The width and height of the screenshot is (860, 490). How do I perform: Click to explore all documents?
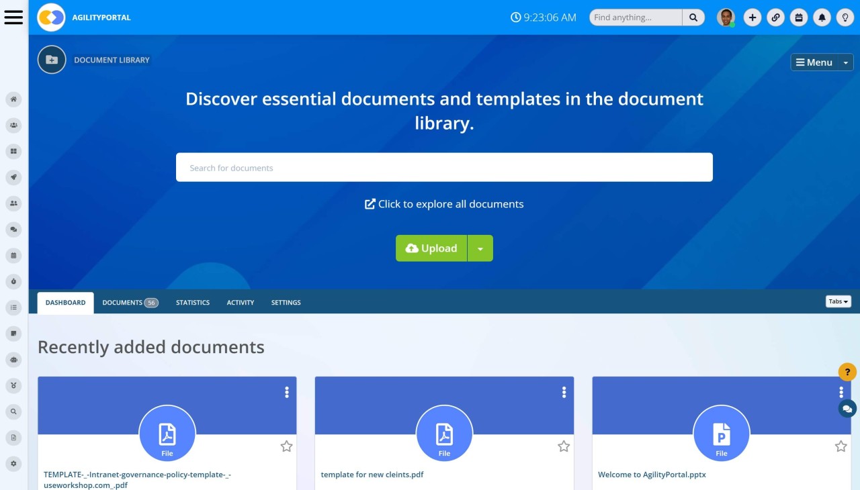click(444, 203)
